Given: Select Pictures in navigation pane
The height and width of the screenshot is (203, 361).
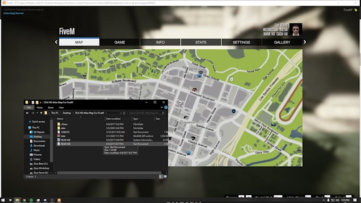Looking at the screenshot, I should 38,155.
